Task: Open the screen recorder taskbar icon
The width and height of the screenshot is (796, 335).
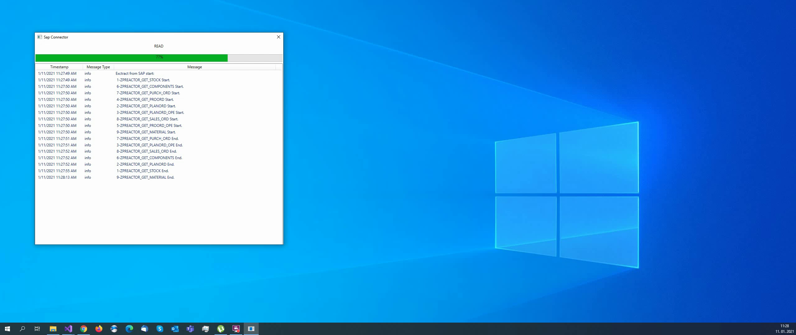Action: pyautogui.click(x=236, y=328)
